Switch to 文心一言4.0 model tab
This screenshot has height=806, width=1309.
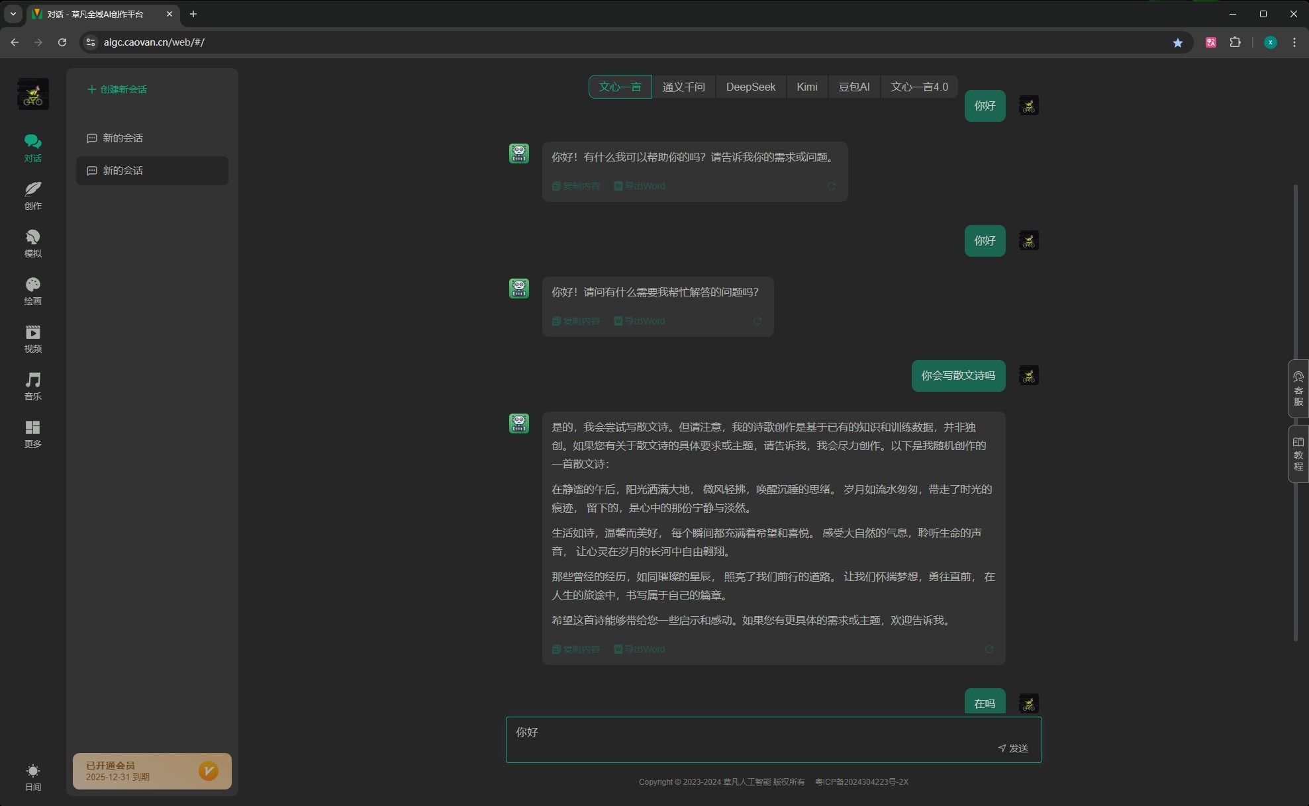tap(919, 87)
